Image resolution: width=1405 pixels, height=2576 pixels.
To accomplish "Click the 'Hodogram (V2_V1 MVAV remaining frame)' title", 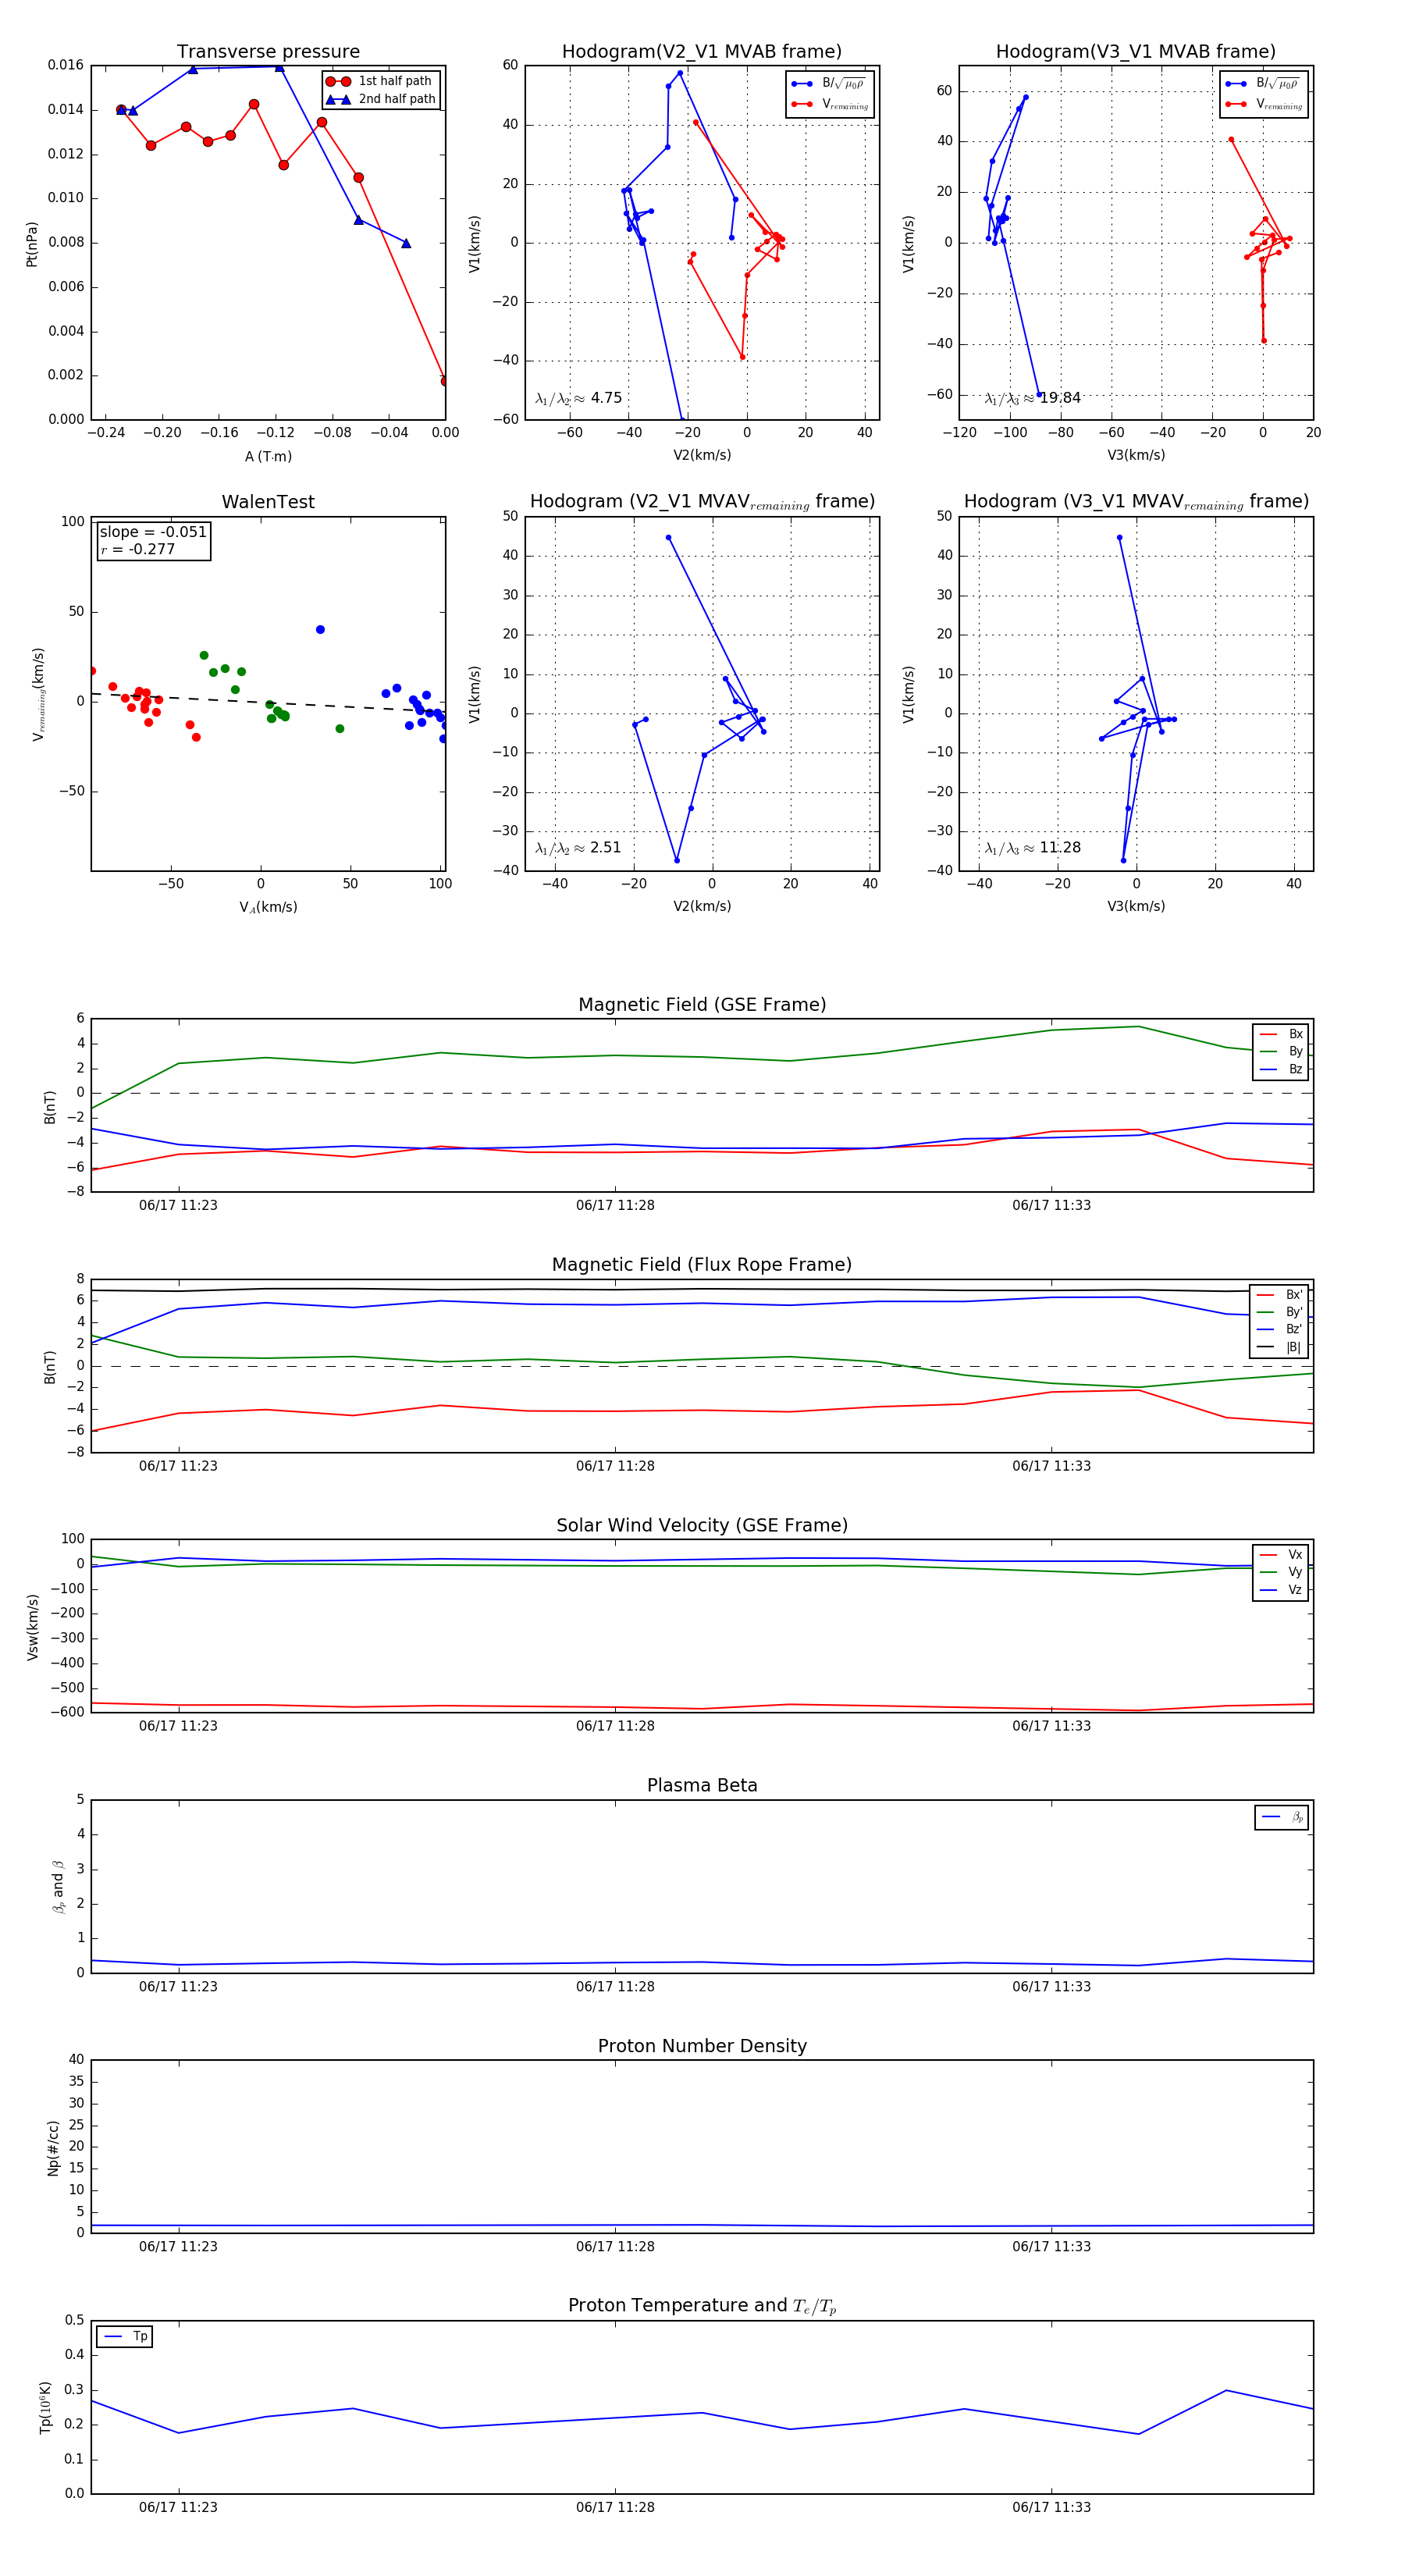I will coord(702,502).
